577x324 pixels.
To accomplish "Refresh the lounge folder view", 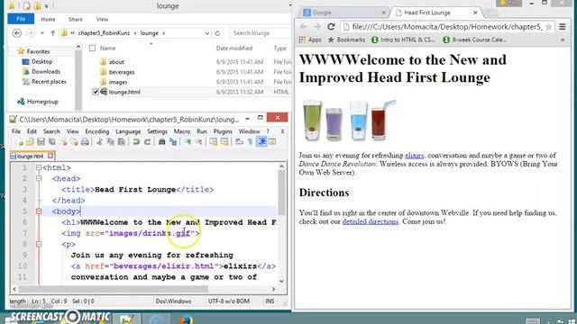I will (x=217, y=33).
